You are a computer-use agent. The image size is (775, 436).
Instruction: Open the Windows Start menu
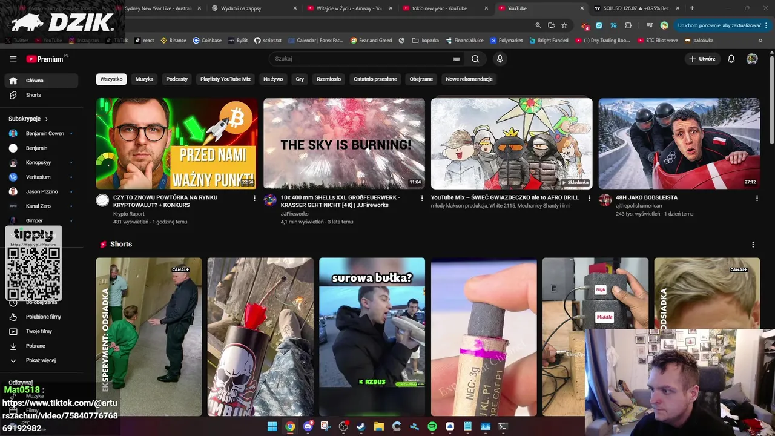tap(272, 426)
